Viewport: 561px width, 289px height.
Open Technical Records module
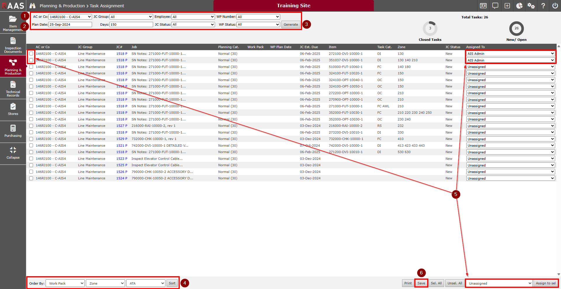click(13, 89)
